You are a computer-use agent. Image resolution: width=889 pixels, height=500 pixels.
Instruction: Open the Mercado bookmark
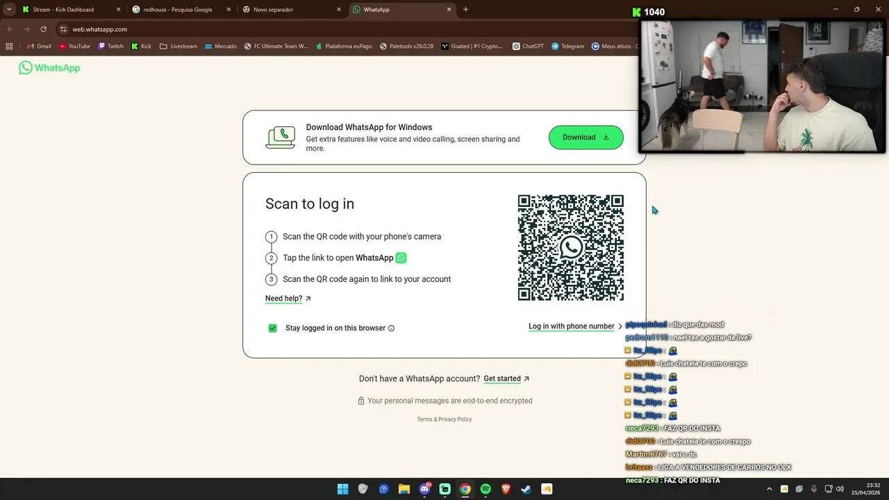220,47
